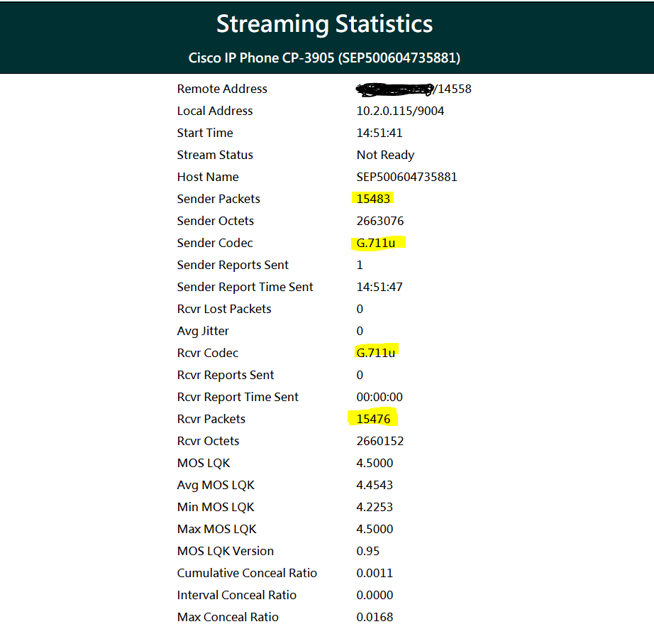Select the '4.5000' value beside 'MOS LQK'
The height and width of the screenshot is (629, 654).
pos(375,464)
